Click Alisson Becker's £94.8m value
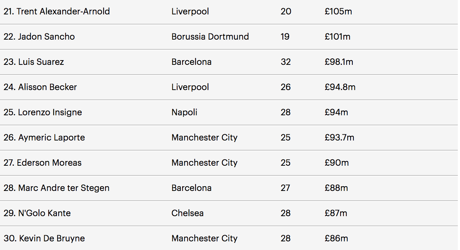The width and height of the screenshot is (460, 250). point(339,87)
